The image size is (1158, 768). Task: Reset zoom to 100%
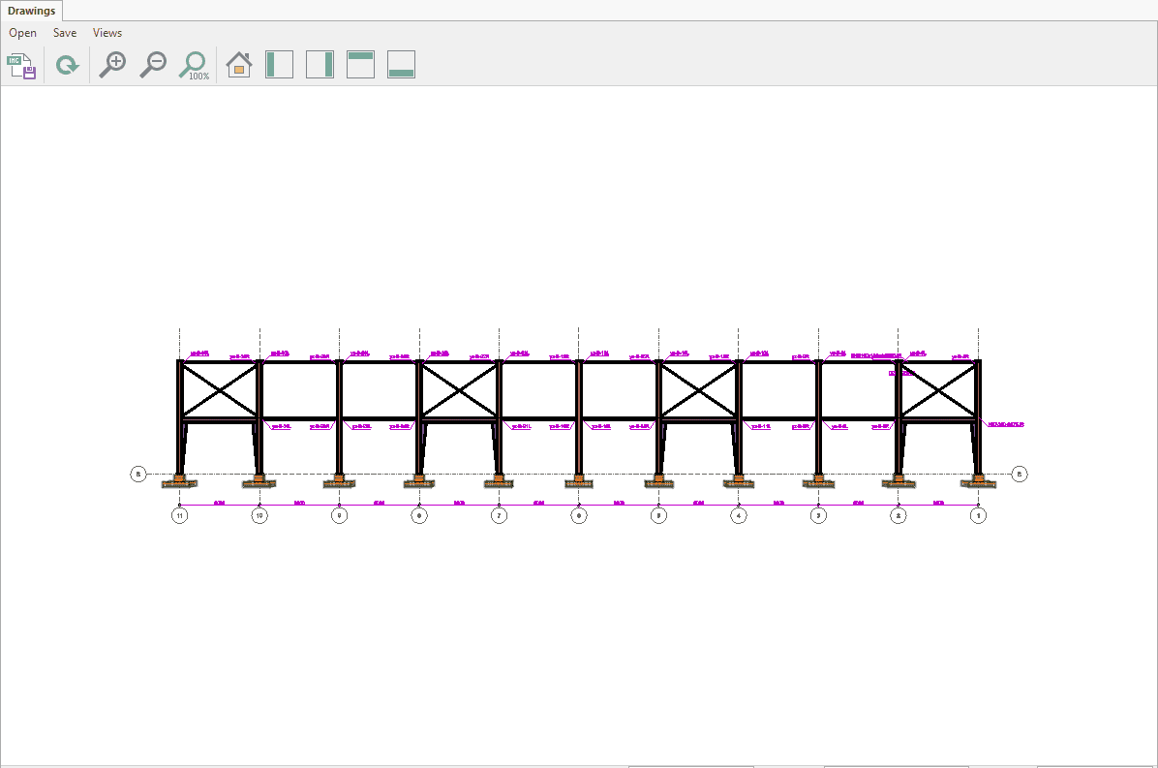194,65
